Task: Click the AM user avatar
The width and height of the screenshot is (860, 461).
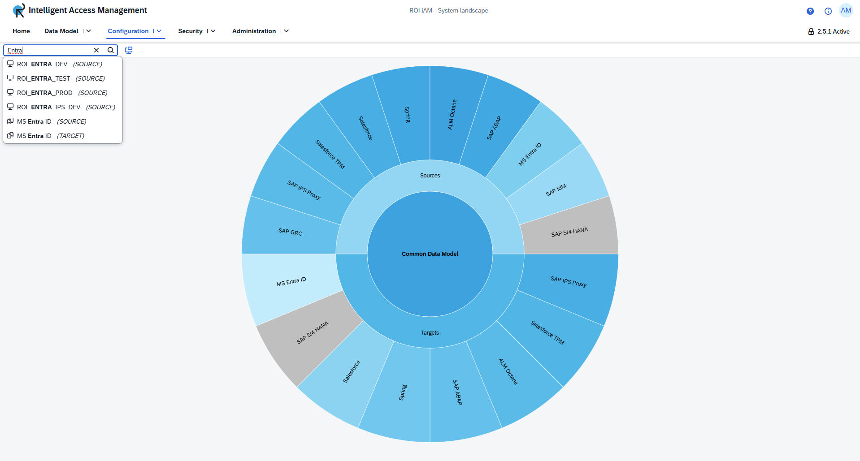Action: [x=846, y=10]
